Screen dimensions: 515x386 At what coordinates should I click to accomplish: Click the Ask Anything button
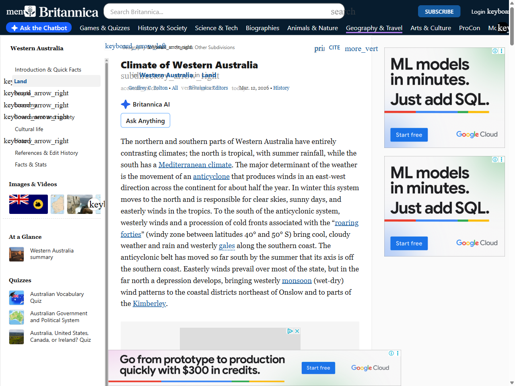point(145,120)
